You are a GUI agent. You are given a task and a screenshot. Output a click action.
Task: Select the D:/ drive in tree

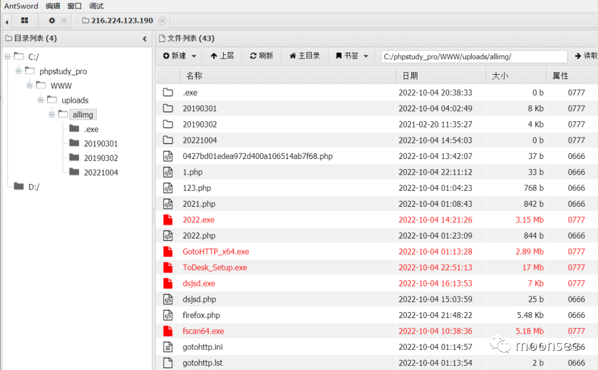point(33,186)
